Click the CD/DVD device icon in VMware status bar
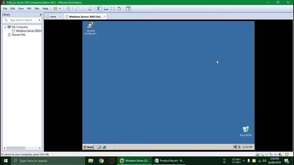The image size is (294, 165). [262, 154]
